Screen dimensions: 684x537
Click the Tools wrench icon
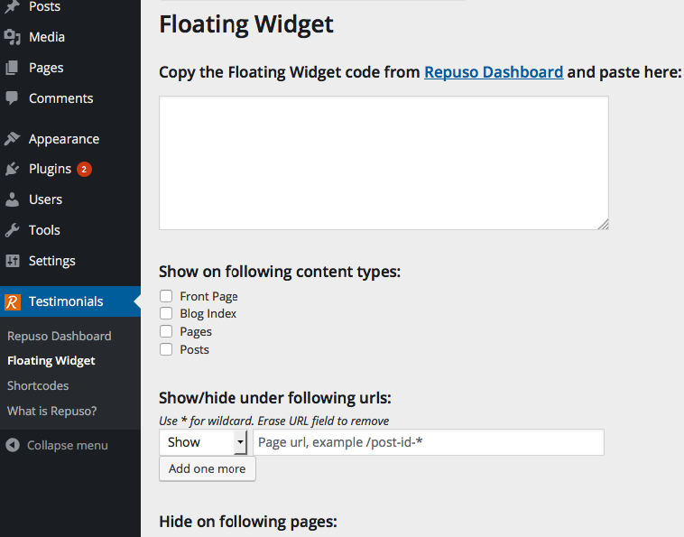[13, 230]
